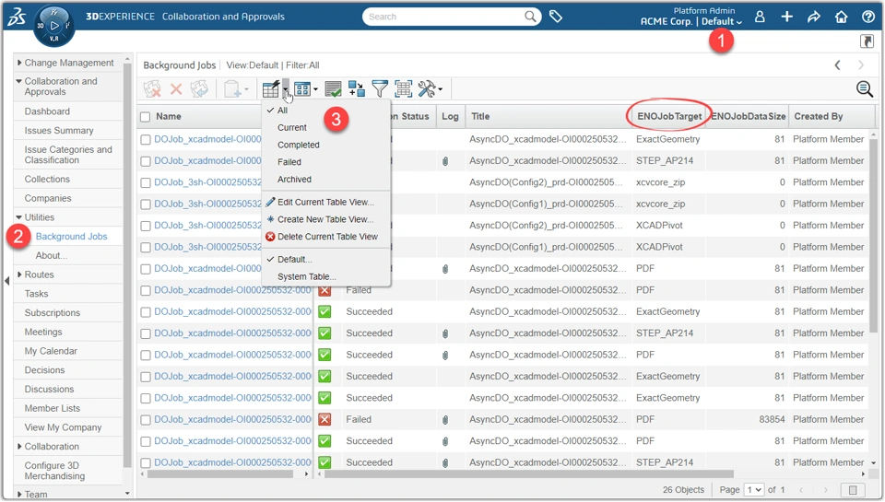
Task: Click the ENOJobTarget column header
Action: click(669, 116)
